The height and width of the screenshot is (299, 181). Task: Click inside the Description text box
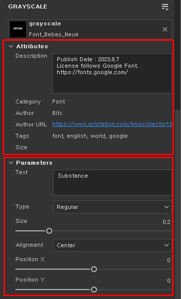tap(112, 74)
